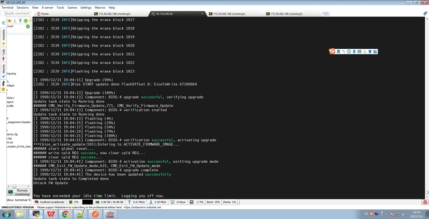Open the Sogou toolbox grid icon
The width and height of the screenshot is (429, 219).
pos(375,51)
